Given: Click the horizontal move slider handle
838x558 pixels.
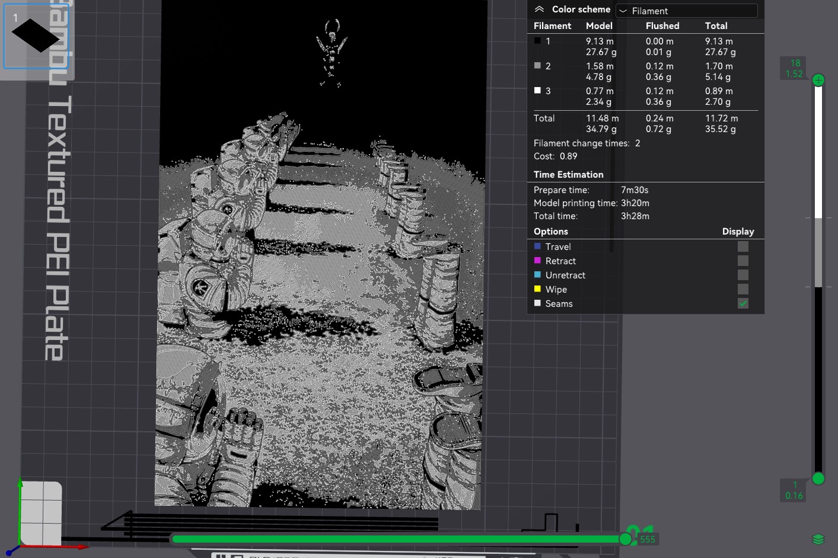Looking at the screenshot, I should click(x=626, y=538).
